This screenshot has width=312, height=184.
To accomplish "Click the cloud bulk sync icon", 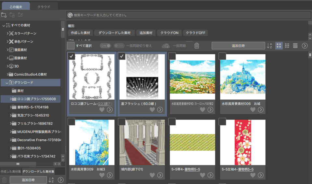I will (166, 46).
